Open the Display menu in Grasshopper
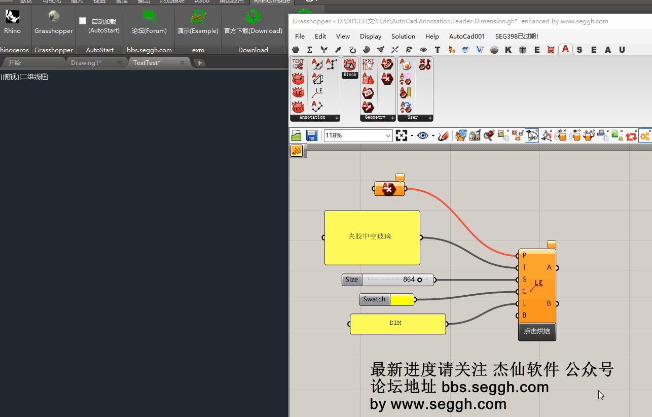The height and width of the screenshot is (417, 652). click(371, 37)
